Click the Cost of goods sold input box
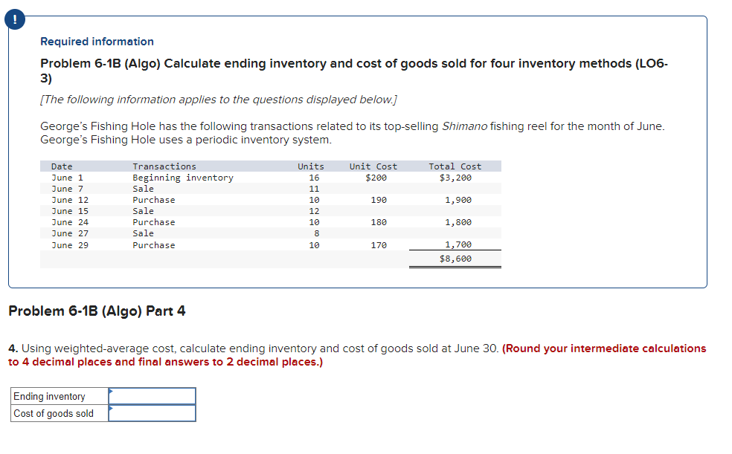This screenshot has height=454, width=732. pos(152,413)
